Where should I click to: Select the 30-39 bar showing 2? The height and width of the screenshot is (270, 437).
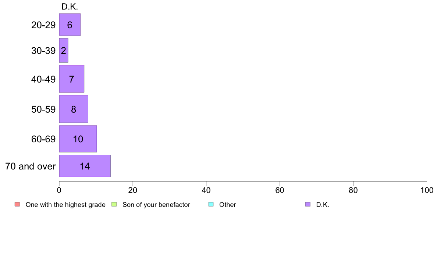64,50
